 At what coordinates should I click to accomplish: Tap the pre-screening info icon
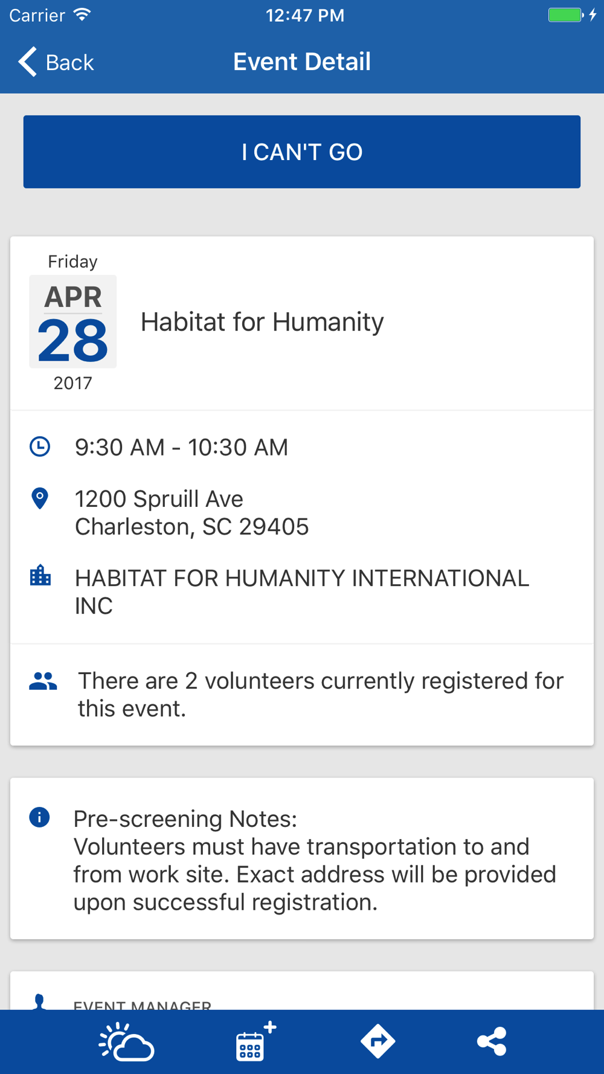(x=40, y=818)
